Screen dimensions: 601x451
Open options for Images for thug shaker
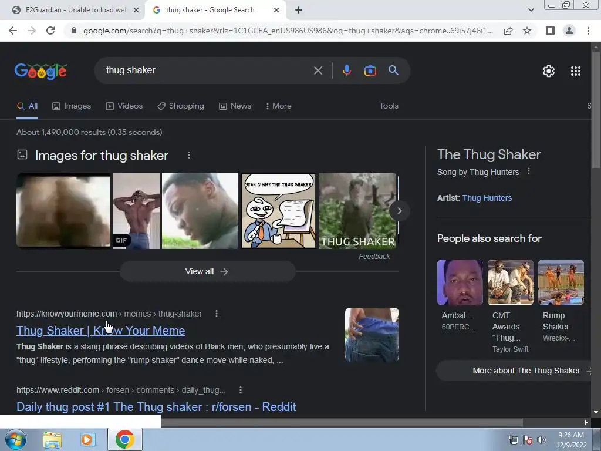188,155
